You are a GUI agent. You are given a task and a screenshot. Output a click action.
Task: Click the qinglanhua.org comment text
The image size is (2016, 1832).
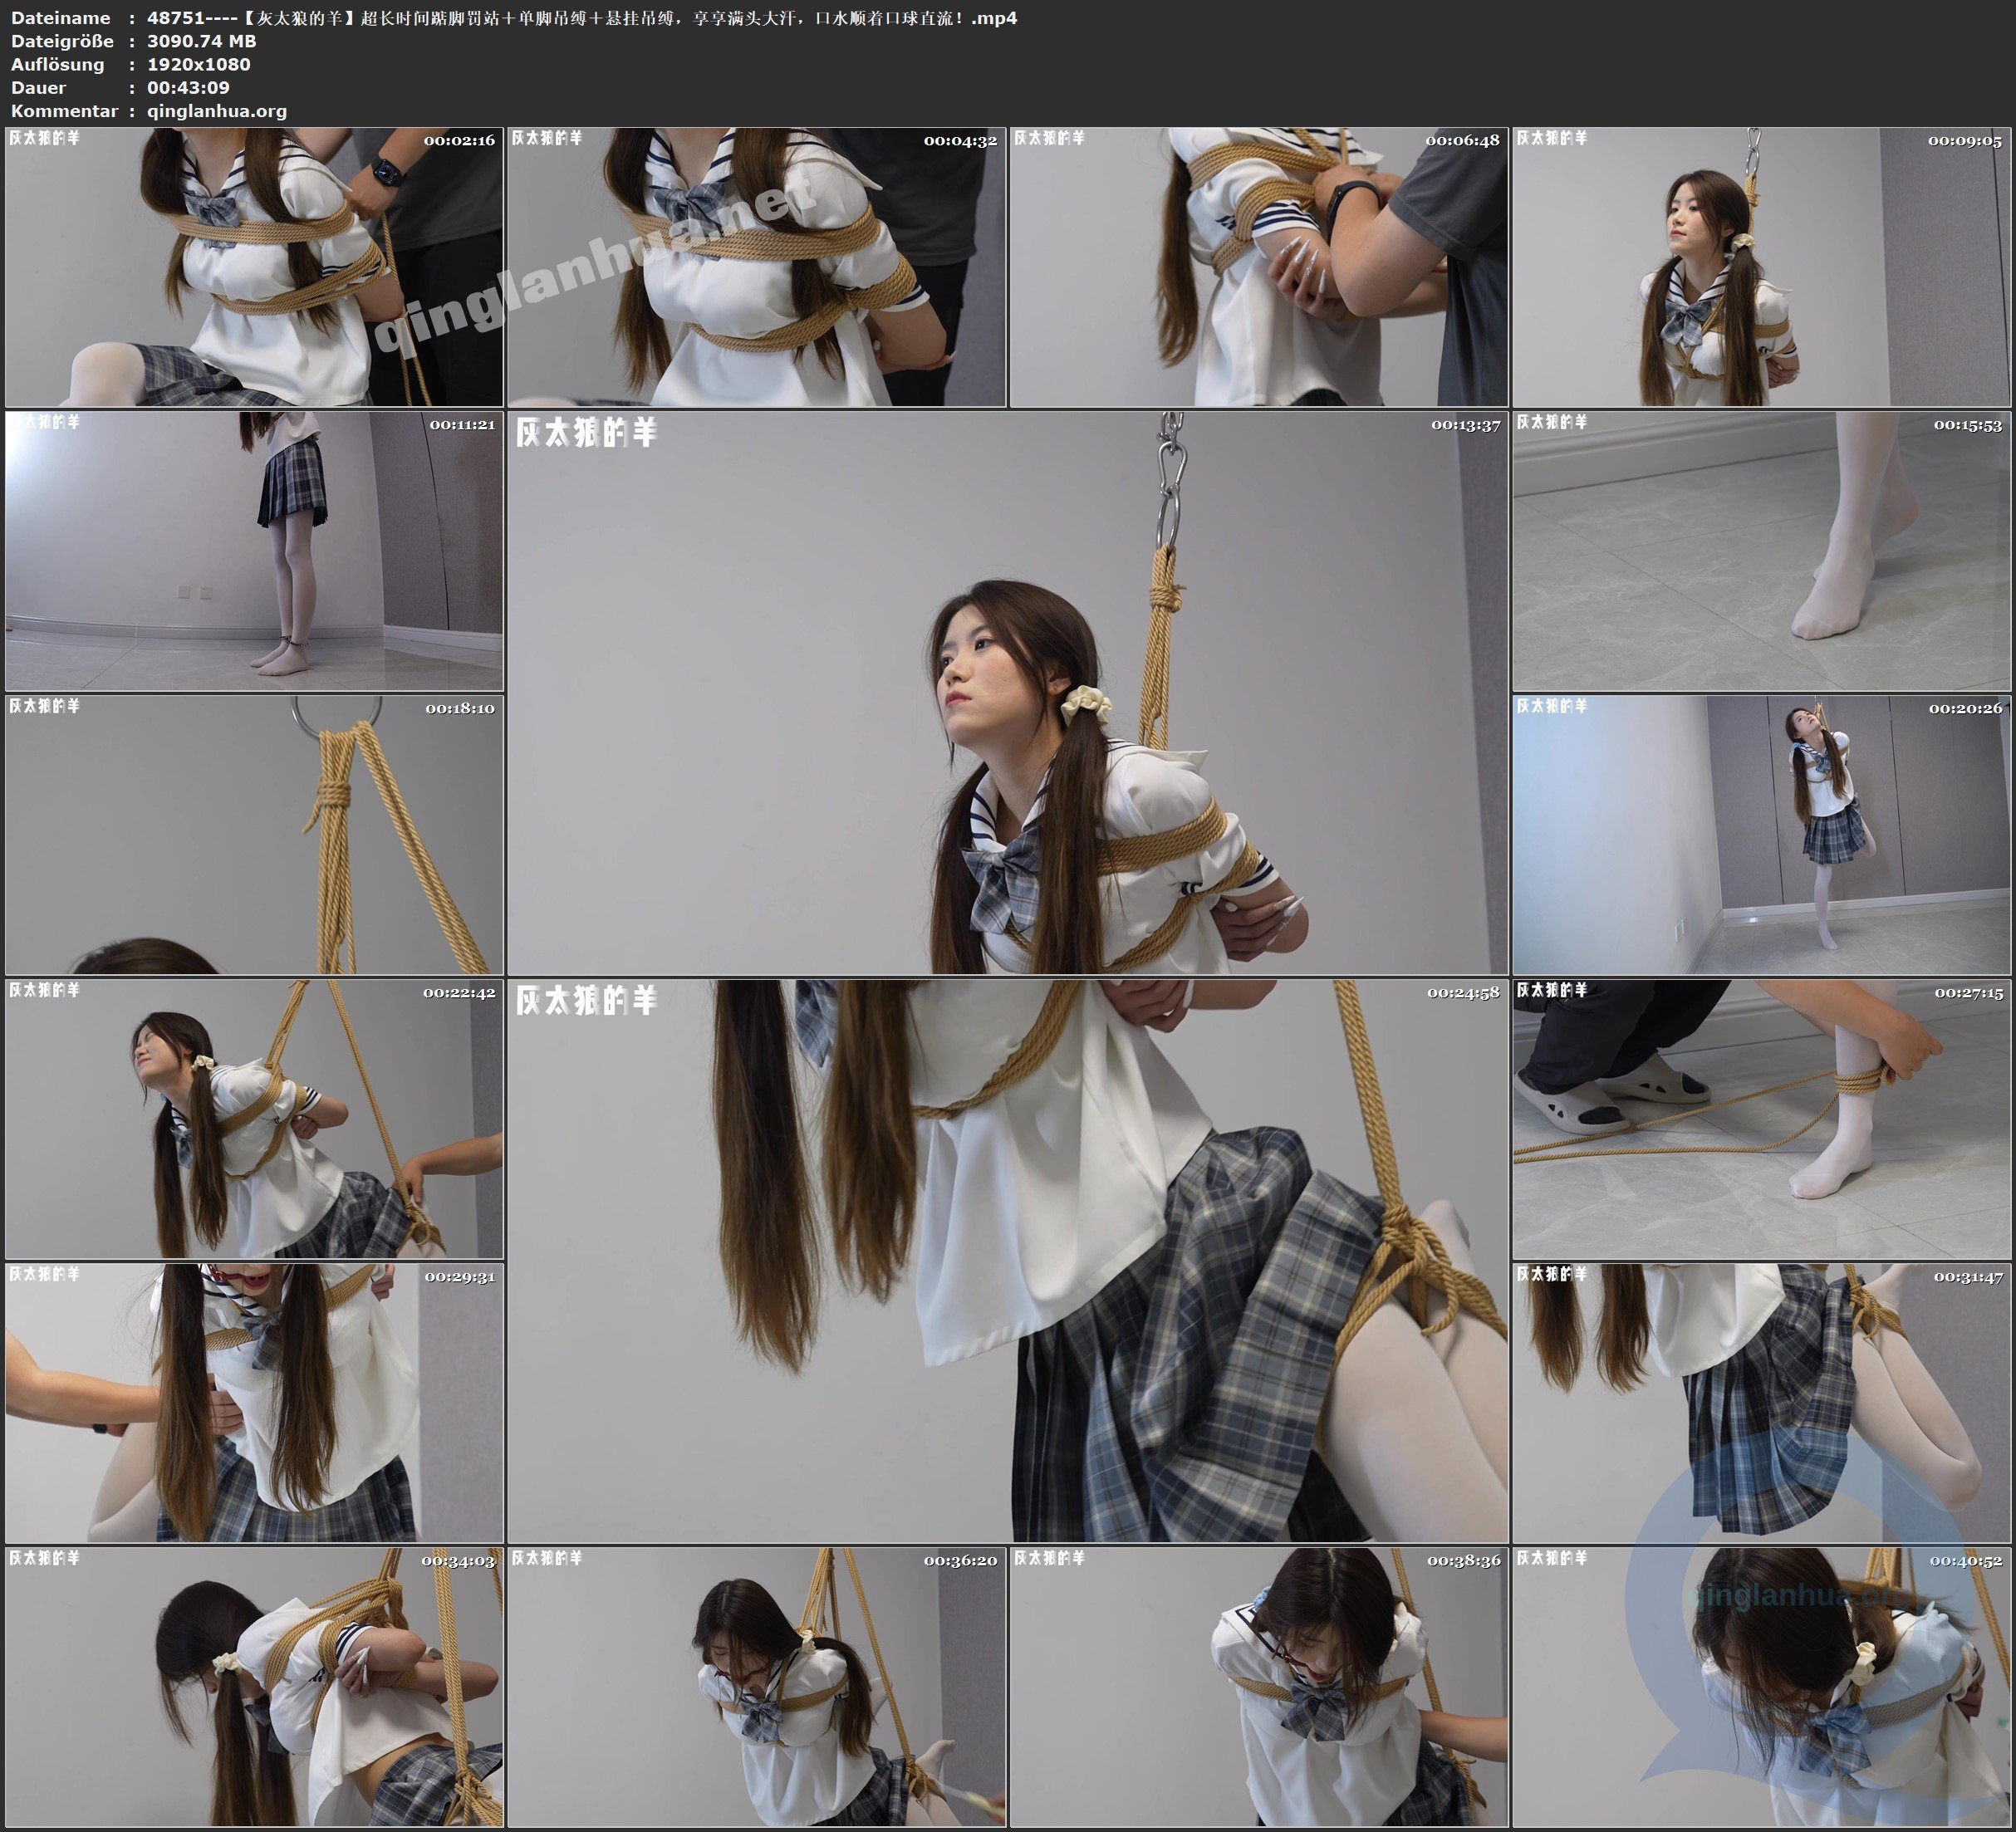coord(217,111)
